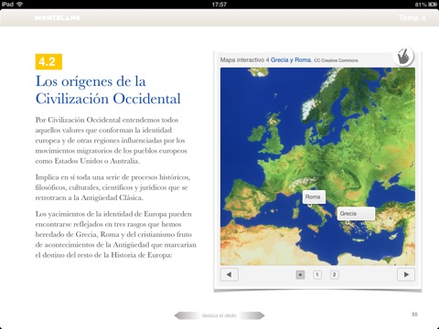The height and width of the screenshot is (329, 439).
Task: Switch to map page 2
Action: [x=334, y=275]
